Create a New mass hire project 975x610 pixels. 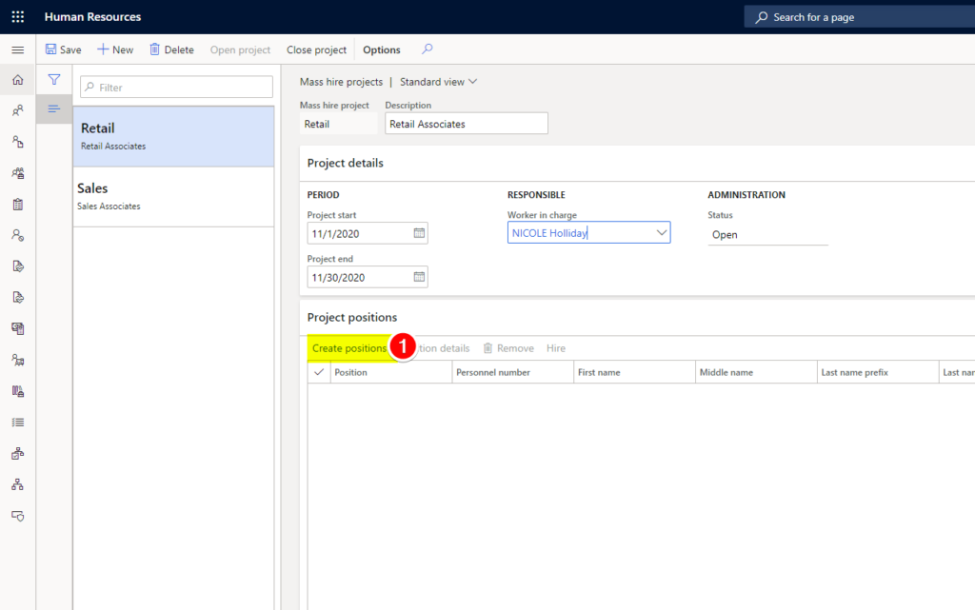pyautogui.click(x=115, y=49)
